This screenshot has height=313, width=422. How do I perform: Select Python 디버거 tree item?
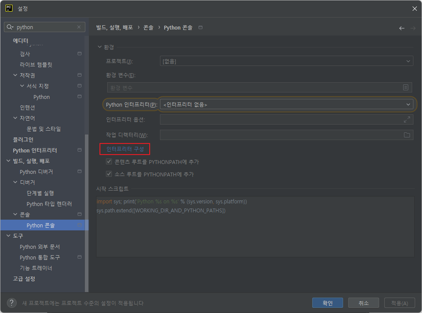(36, 172)
